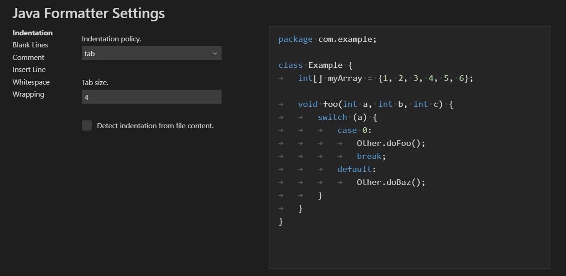
Task: Click the "Java Formatter Settings" heading
Action: [x=88, y=13]
